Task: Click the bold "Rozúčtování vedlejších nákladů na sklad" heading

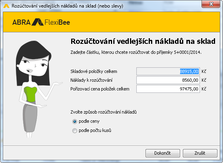Action: point(143,41)
